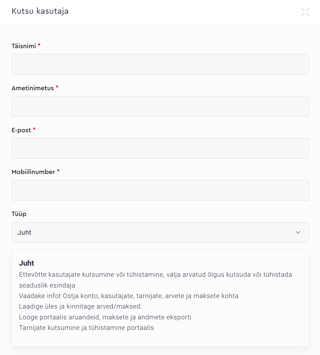Click the chevron arrow in Tüüp dropdown
The height and width of the screenshot is (355, 320).
(x=298, y=232)
